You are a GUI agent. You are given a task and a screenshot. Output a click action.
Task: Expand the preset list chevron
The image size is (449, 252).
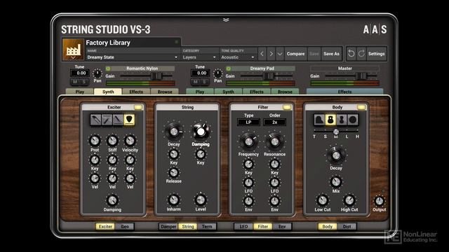pyautogui.click(x=280, y=54)
